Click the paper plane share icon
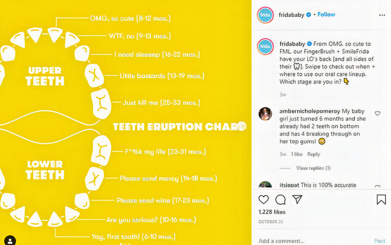Viewport: 391px width, 245px height. (297, 200)
